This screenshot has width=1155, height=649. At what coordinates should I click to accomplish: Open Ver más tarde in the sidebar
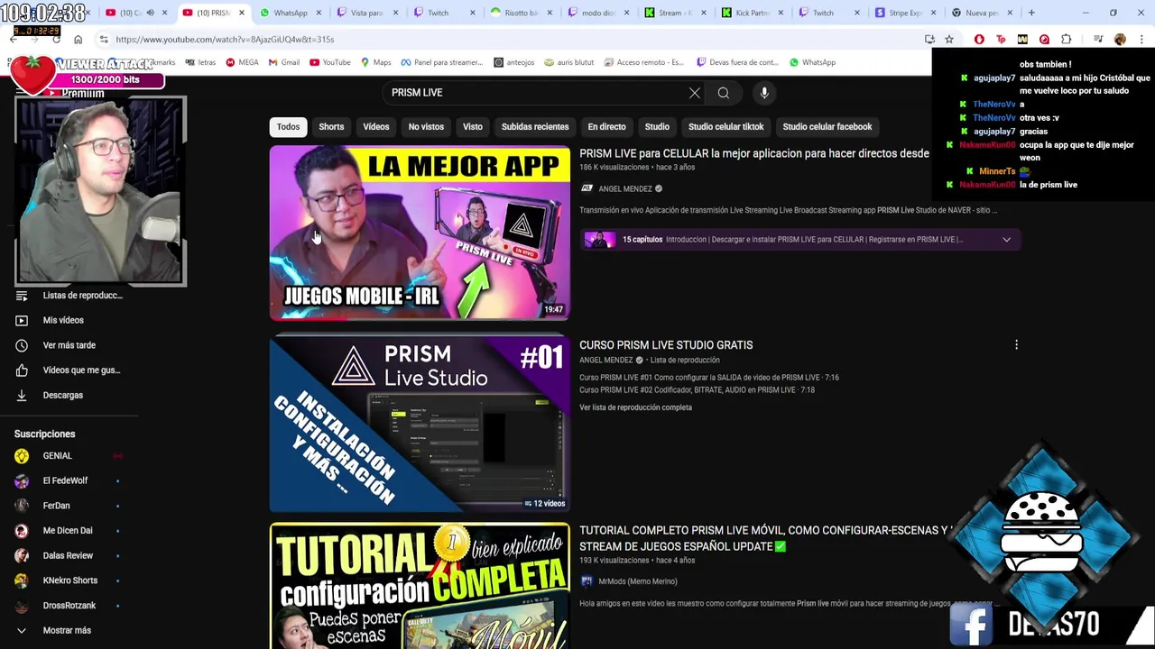[x=69, y=345]
